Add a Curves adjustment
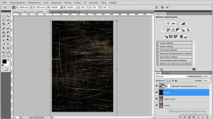This screenshot has height=119, width=213. 178,23
